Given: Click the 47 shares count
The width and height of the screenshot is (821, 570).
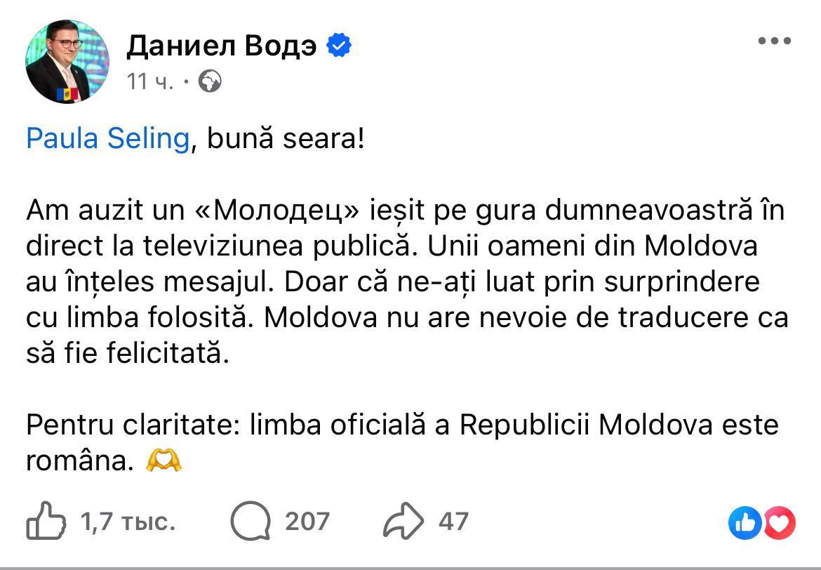Looking at the screenshot, I should coord(453,522).
